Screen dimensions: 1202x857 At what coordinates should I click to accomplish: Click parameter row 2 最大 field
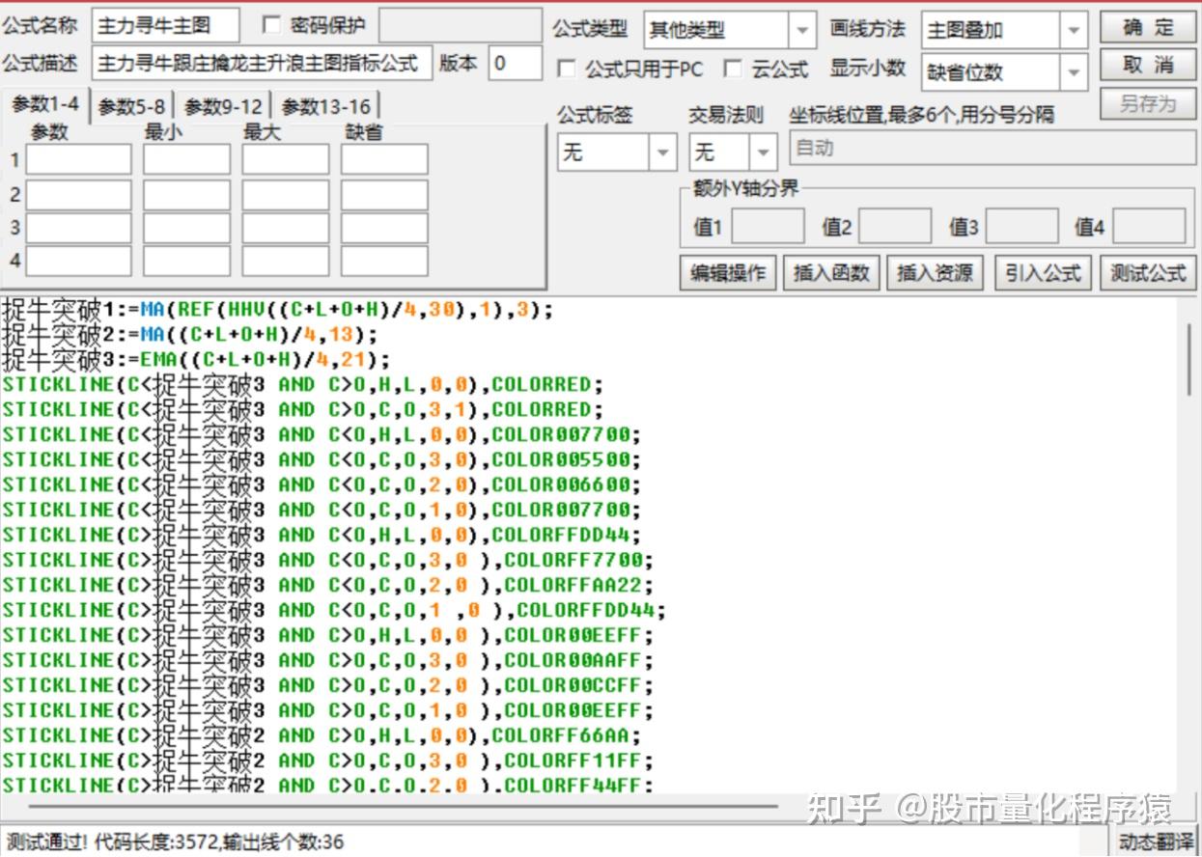[x=285, y=195]
